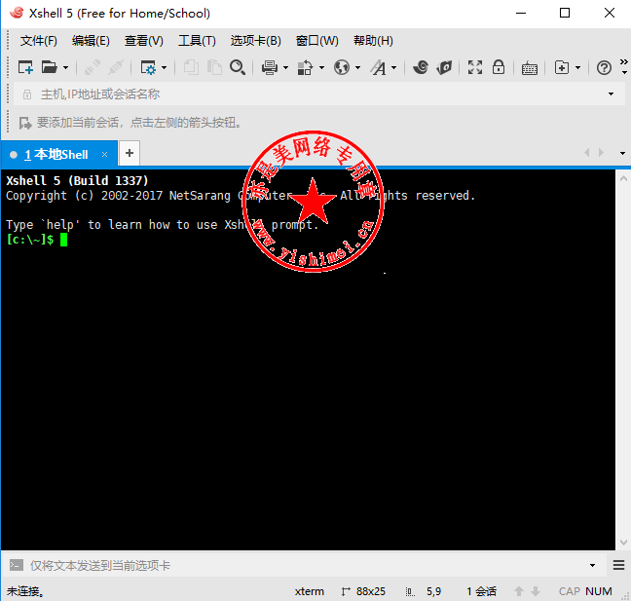Click the virtual keyboard icon
This screenshot has width=631, height=601.
[x=530, y=68]
